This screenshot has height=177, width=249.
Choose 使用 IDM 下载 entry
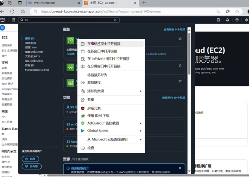click(111, 116)
